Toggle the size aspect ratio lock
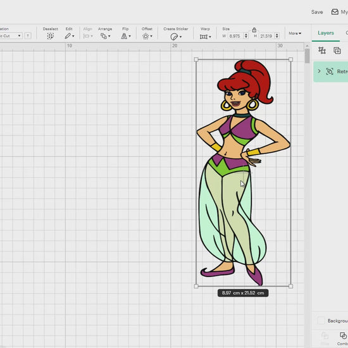This screenshot has height=348, width=348. 254,30
